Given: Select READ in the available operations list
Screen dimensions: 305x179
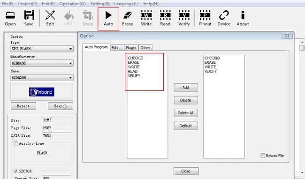Looking at the screenshot, I should pyautogui.click(x=133, y=71).
